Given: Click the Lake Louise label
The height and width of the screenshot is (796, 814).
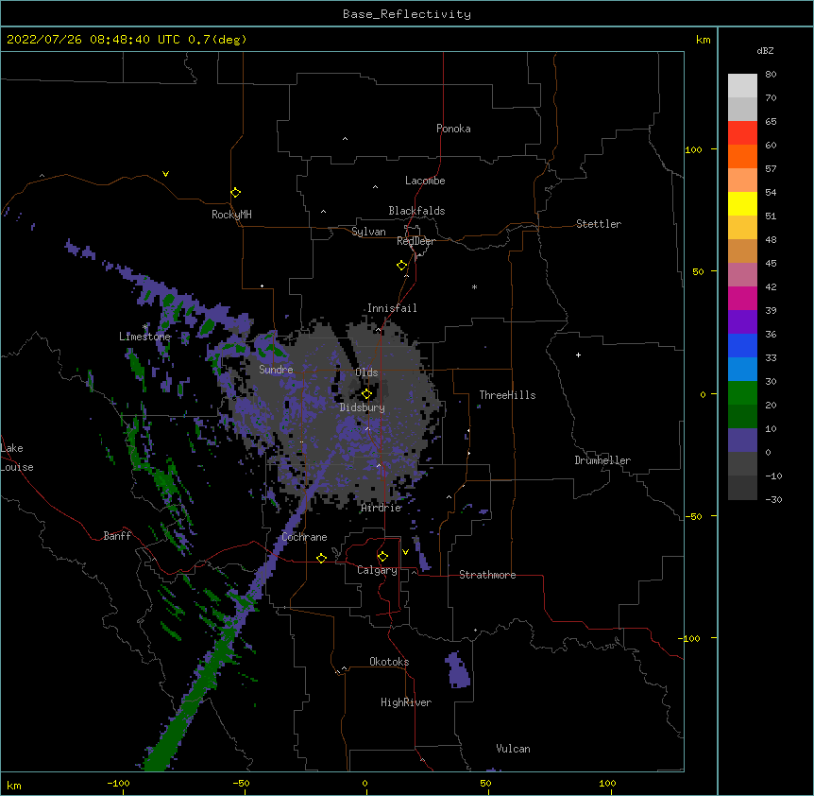Looking at the screenshot, I should (17, 458).
